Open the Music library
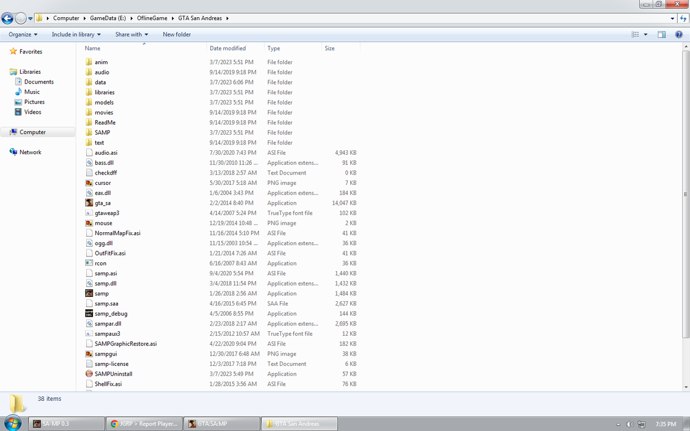Image resolution: width=690 pixels, height=431 pixels. click(32, 92)
